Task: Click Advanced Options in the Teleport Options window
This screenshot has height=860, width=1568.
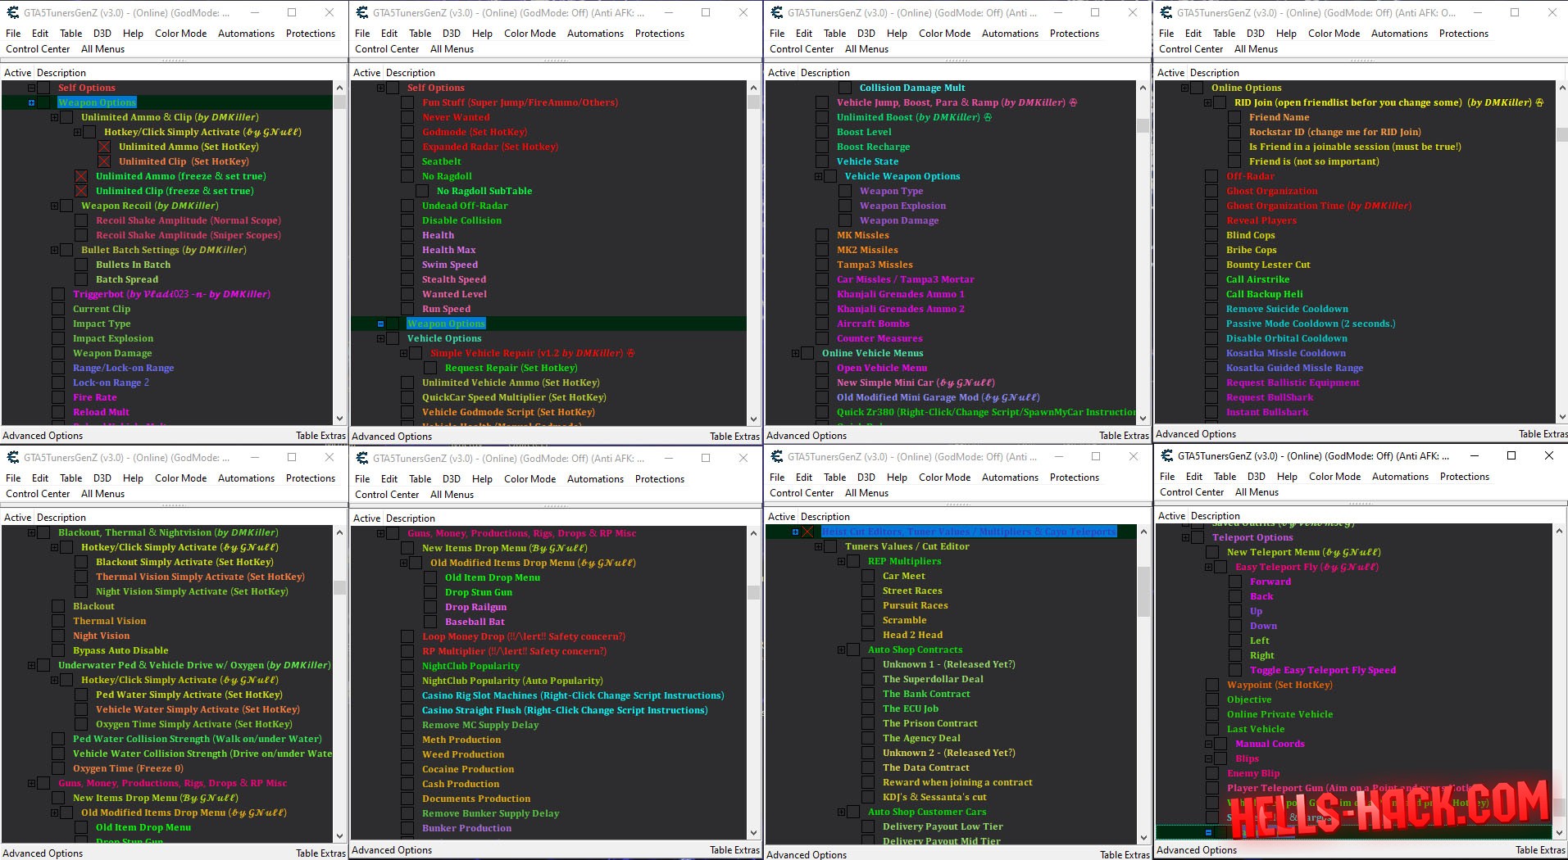Action: tap(1196, 849)
